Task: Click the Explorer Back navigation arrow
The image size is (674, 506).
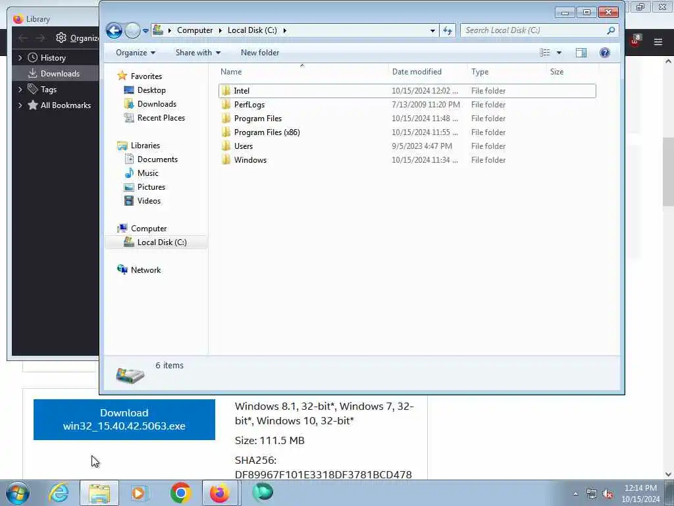Action: pyautogui.click(x=114, y=30)
